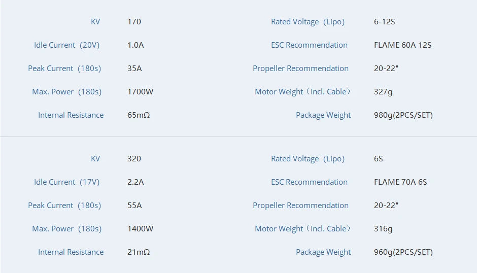
Task: Click the Idle Current (20V) label
Action: [66, 45]
